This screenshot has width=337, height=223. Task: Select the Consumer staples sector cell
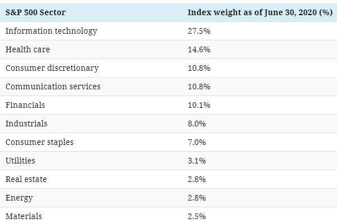[x=39, y=142]
